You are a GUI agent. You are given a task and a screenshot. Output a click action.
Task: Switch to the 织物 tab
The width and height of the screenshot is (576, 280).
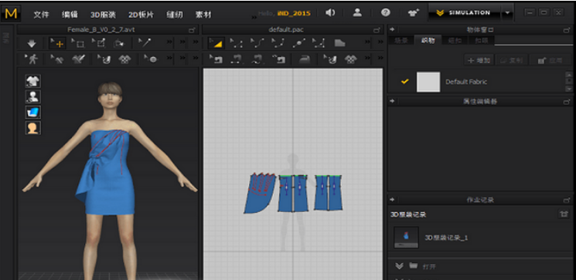428,41
